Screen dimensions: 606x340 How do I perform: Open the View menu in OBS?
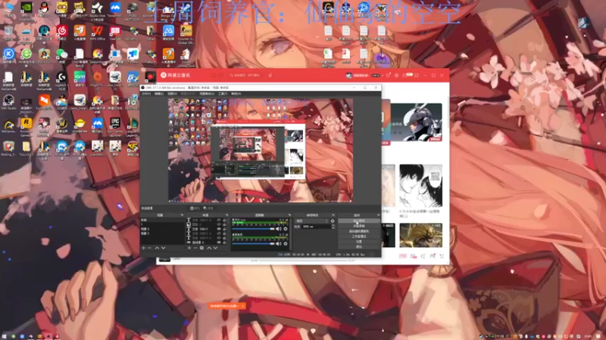pos(172,94)
